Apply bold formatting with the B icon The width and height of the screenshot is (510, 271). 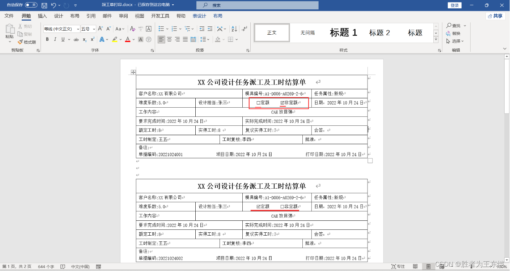pos(47,39)
